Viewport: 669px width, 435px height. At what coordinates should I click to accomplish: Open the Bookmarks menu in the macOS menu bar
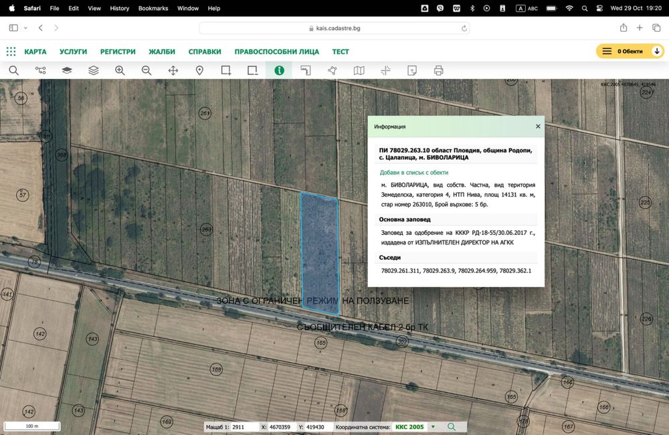153,8
